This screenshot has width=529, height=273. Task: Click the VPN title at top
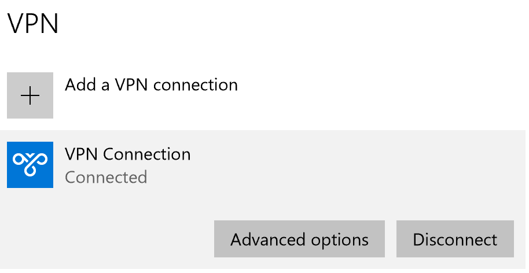33,25
